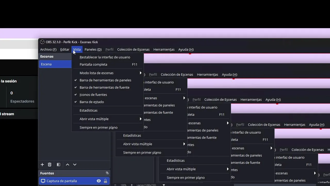Click Espectadores label in the background window
This screenshot has width=330, height=186.
tap(22, 101)
